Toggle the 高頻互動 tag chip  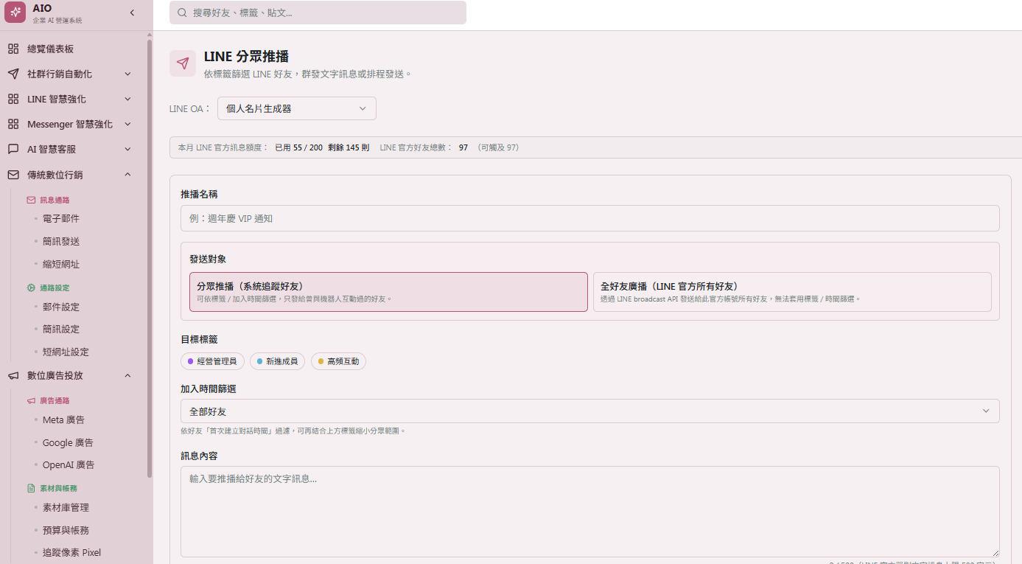pyautogui.click(x=338, y=361)
